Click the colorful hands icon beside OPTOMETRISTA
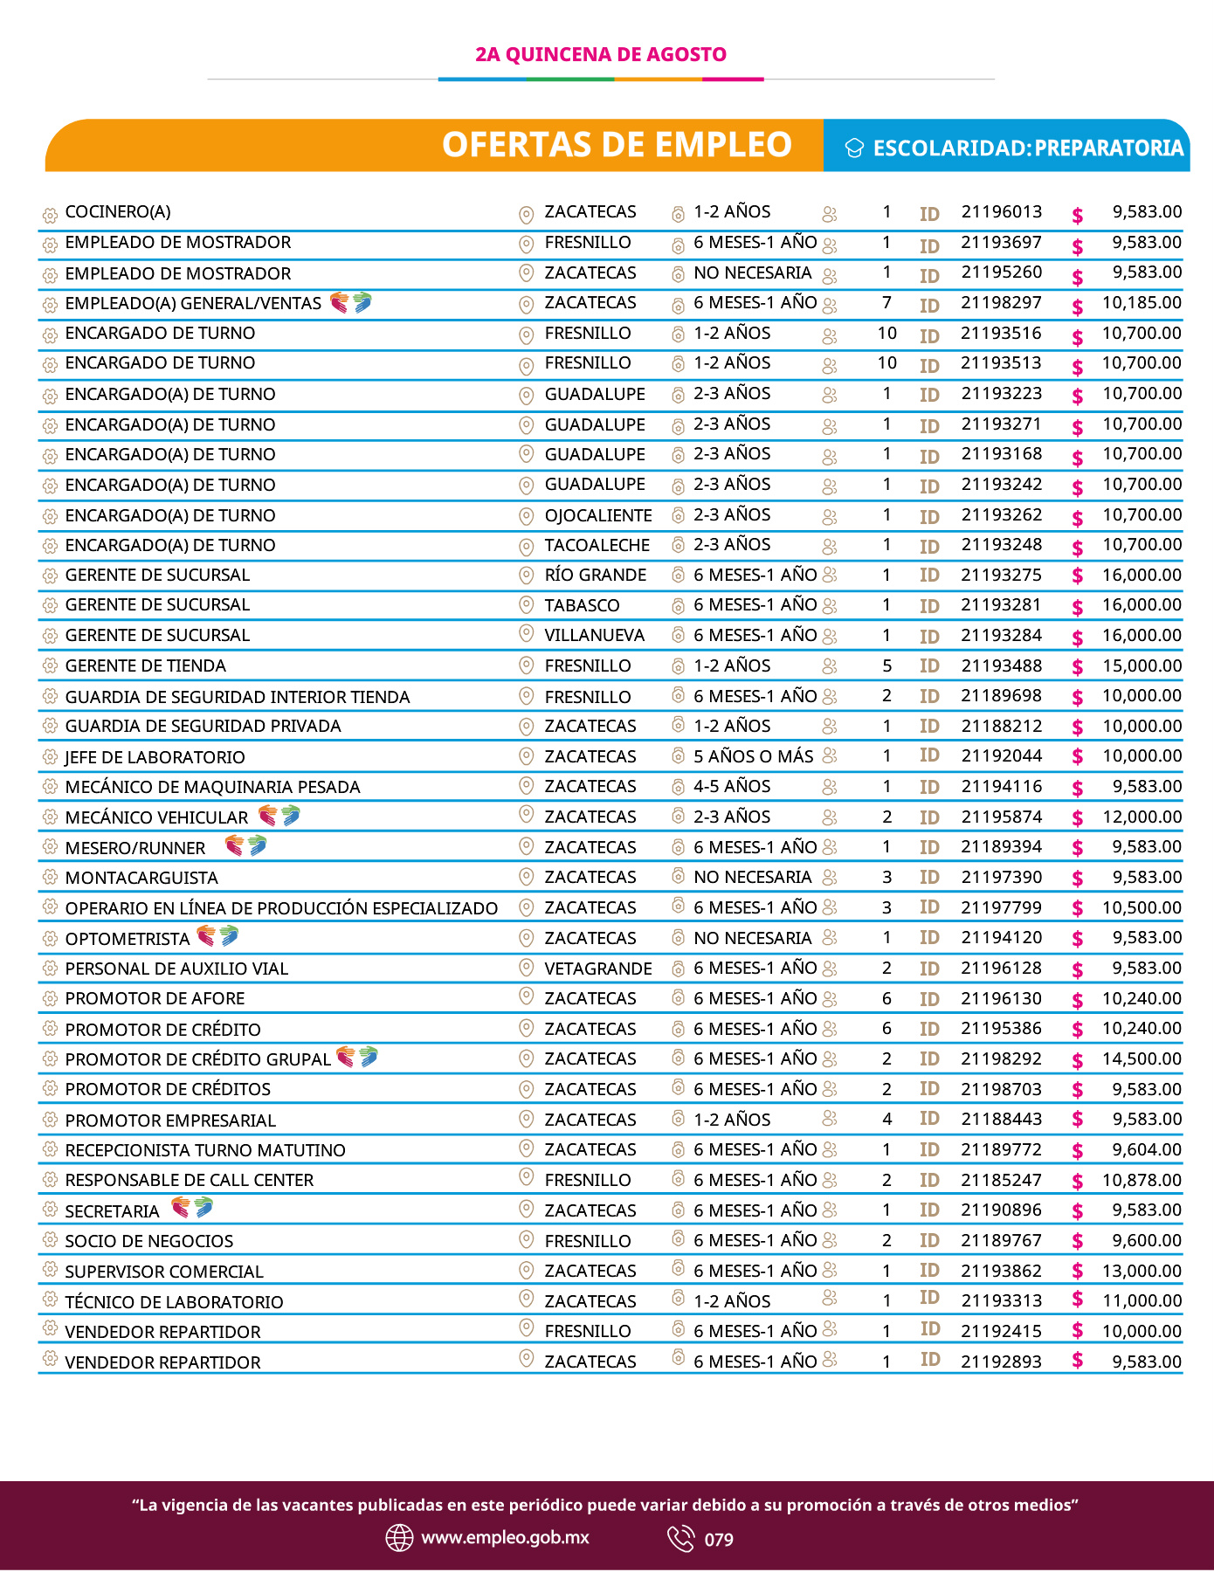This screenshot has width=1214, height=1572. (217, 936)
